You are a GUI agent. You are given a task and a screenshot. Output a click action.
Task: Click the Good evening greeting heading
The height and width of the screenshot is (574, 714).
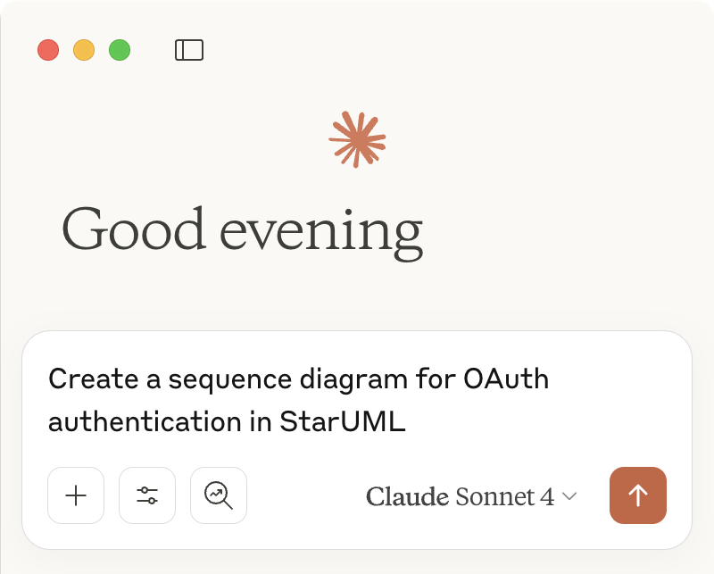[x=242, y=229]
